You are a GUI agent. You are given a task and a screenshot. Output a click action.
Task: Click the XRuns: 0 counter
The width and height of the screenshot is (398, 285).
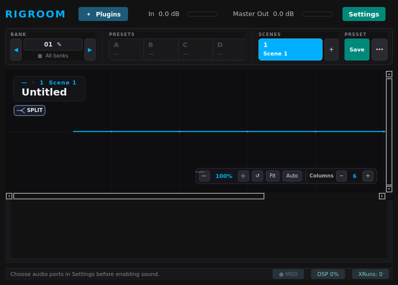click(370, 274)
